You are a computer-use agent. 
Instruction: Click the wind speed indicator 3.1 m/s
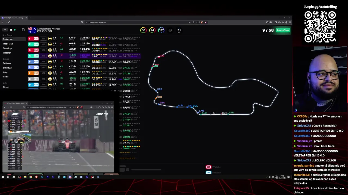179,31
